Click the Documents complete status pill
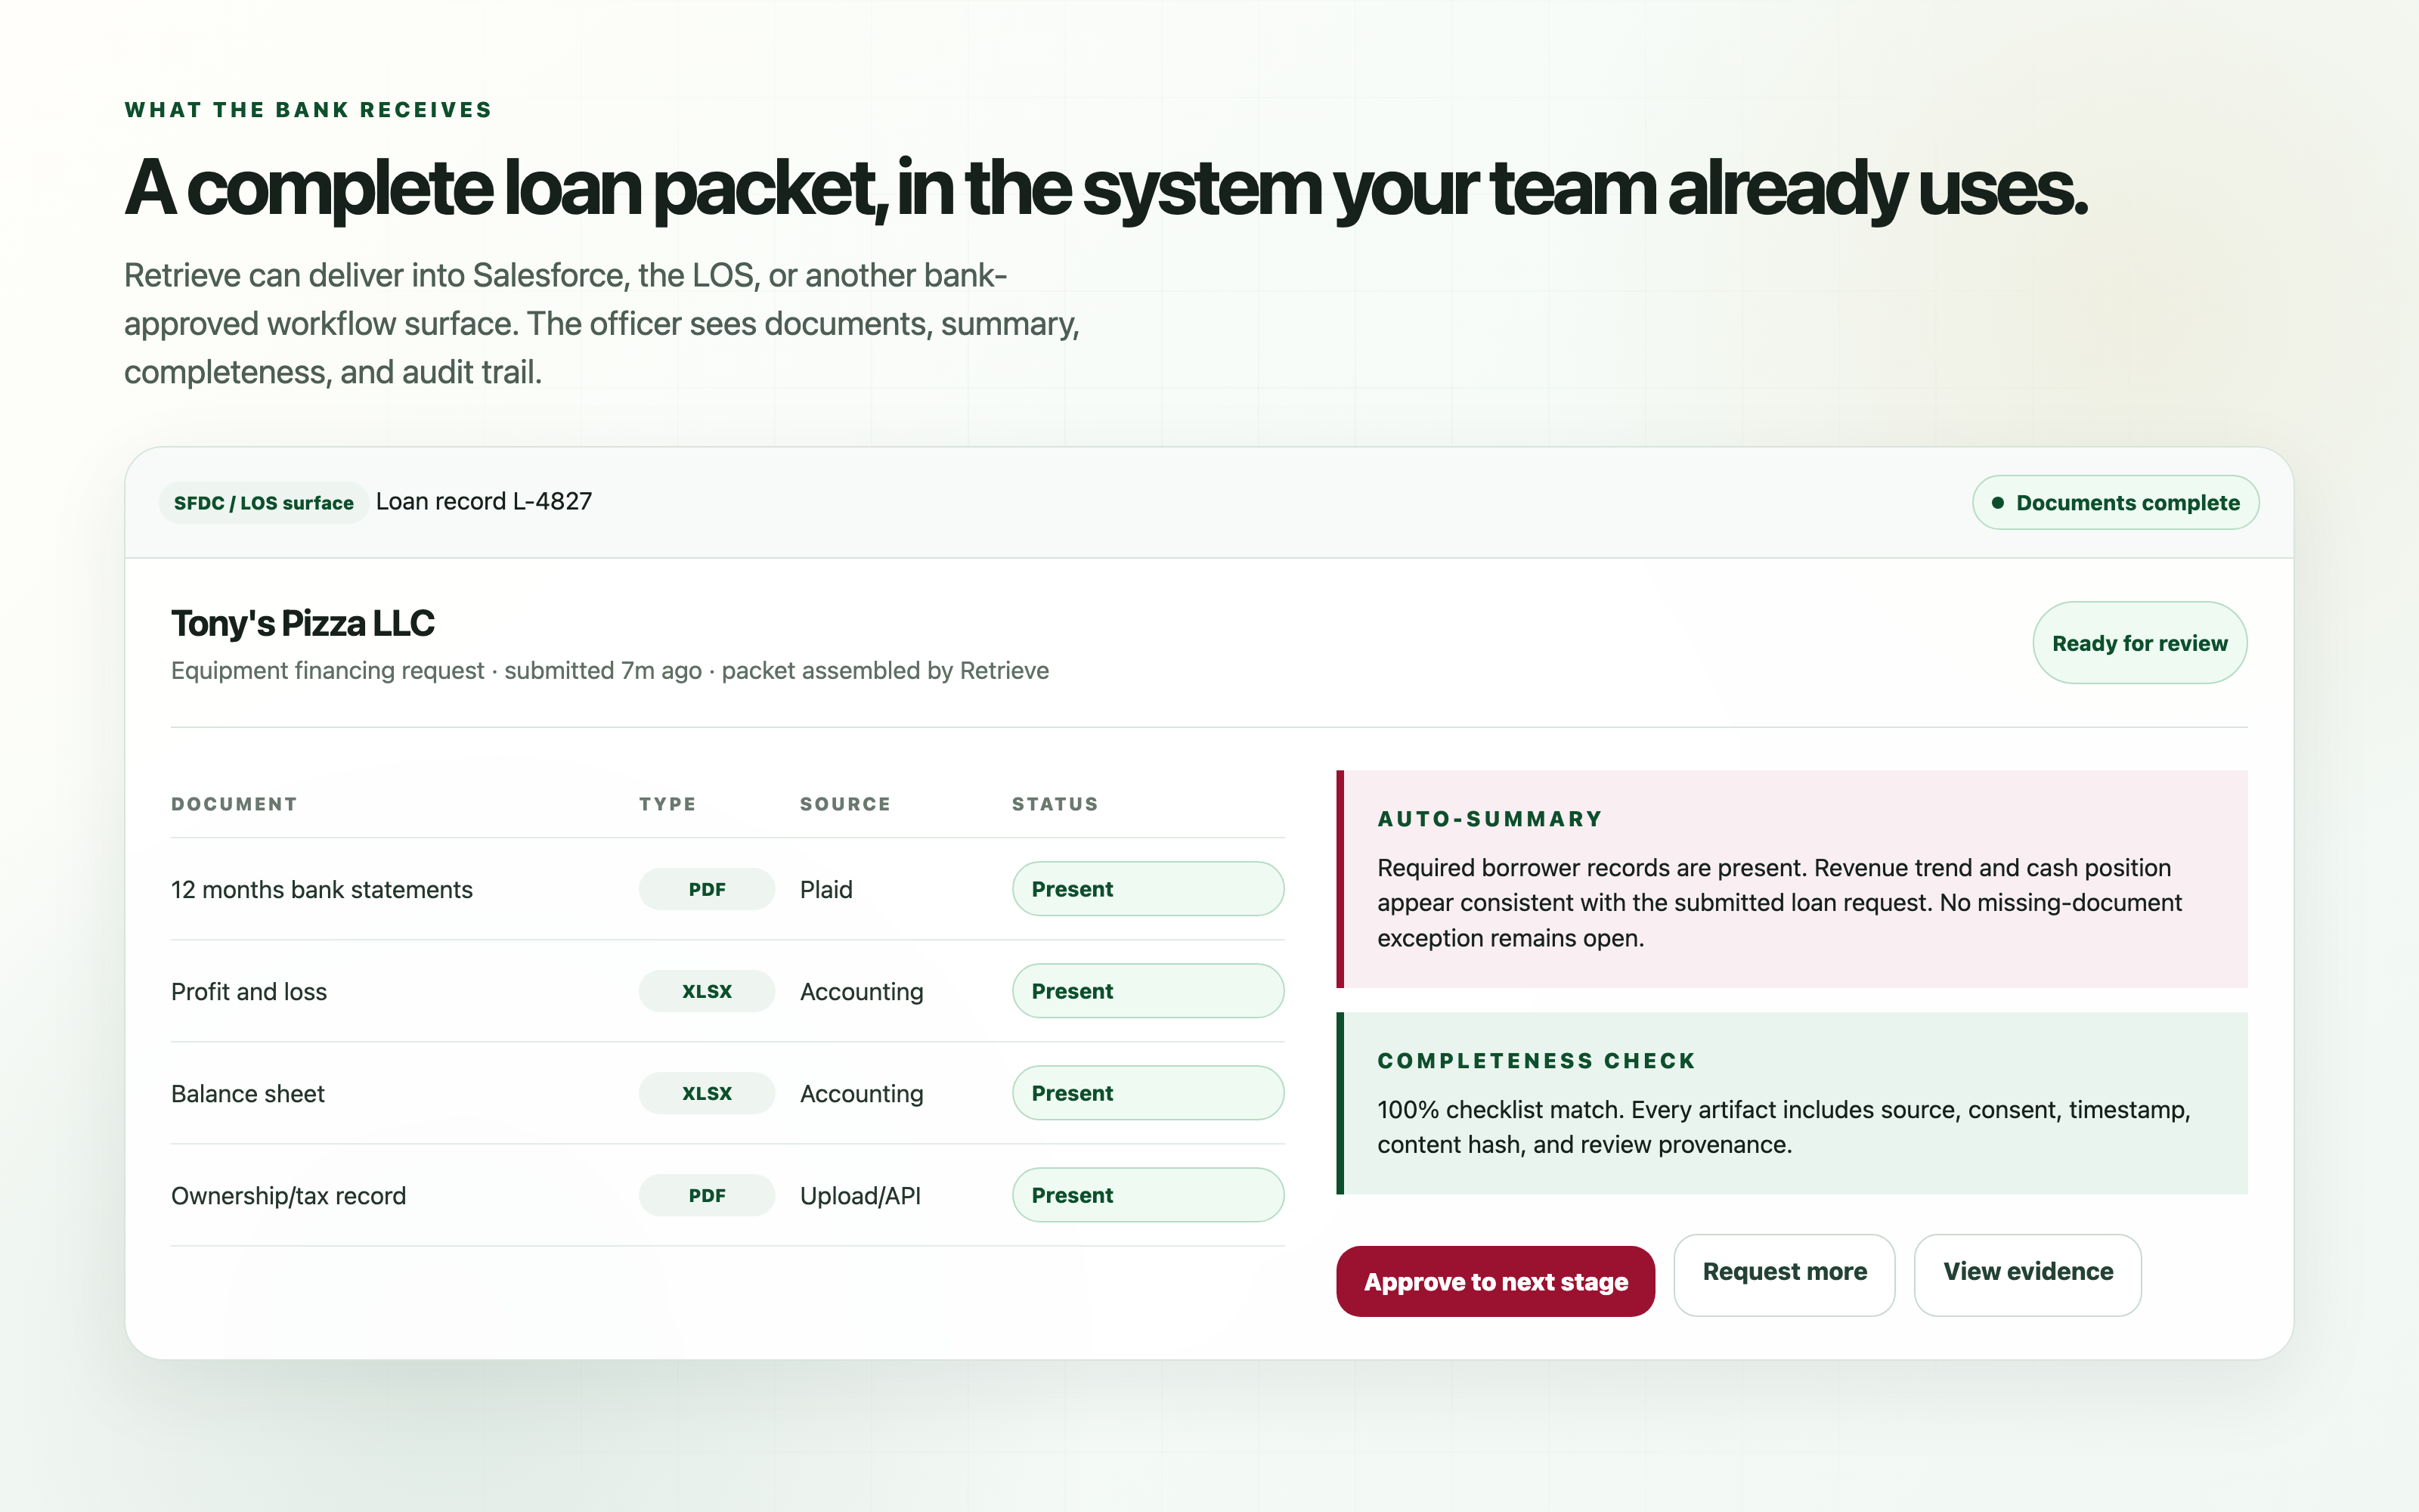 [x=2115, y=503]
